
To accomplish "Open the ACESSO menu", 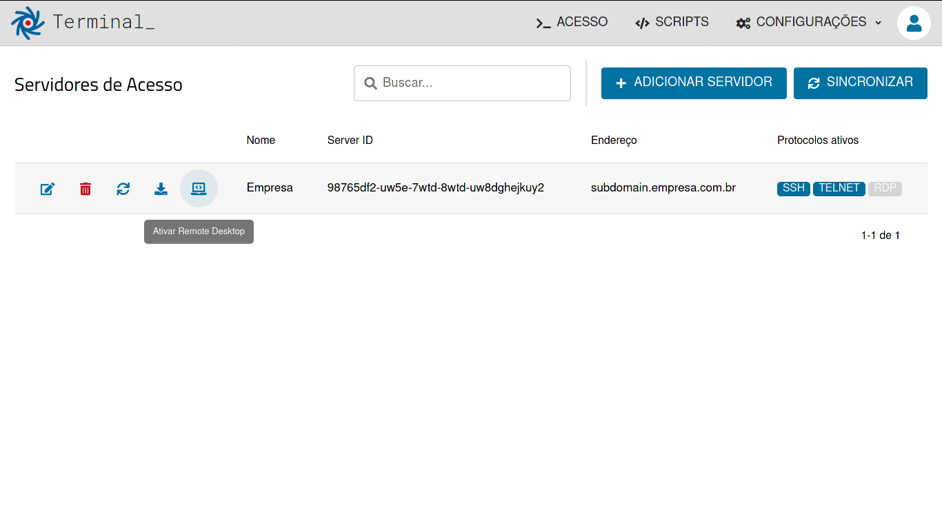I will point(572,22).
